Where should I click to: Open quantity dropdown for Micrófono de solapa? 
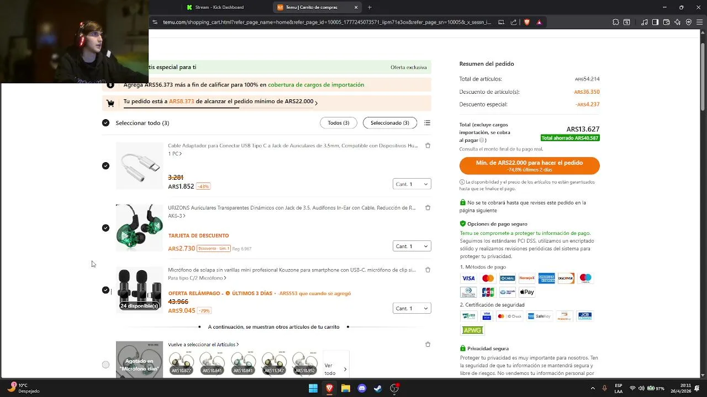tap(412, 308)
